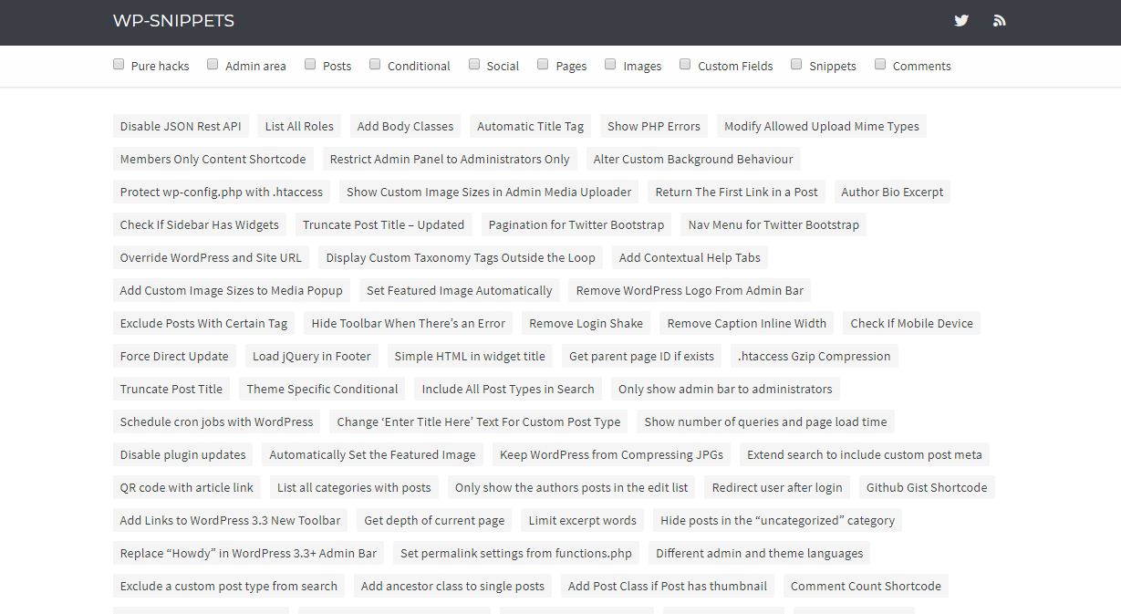Open Return The First Link in a Post
Viewport: 1121px width, 614px height.
737,192
